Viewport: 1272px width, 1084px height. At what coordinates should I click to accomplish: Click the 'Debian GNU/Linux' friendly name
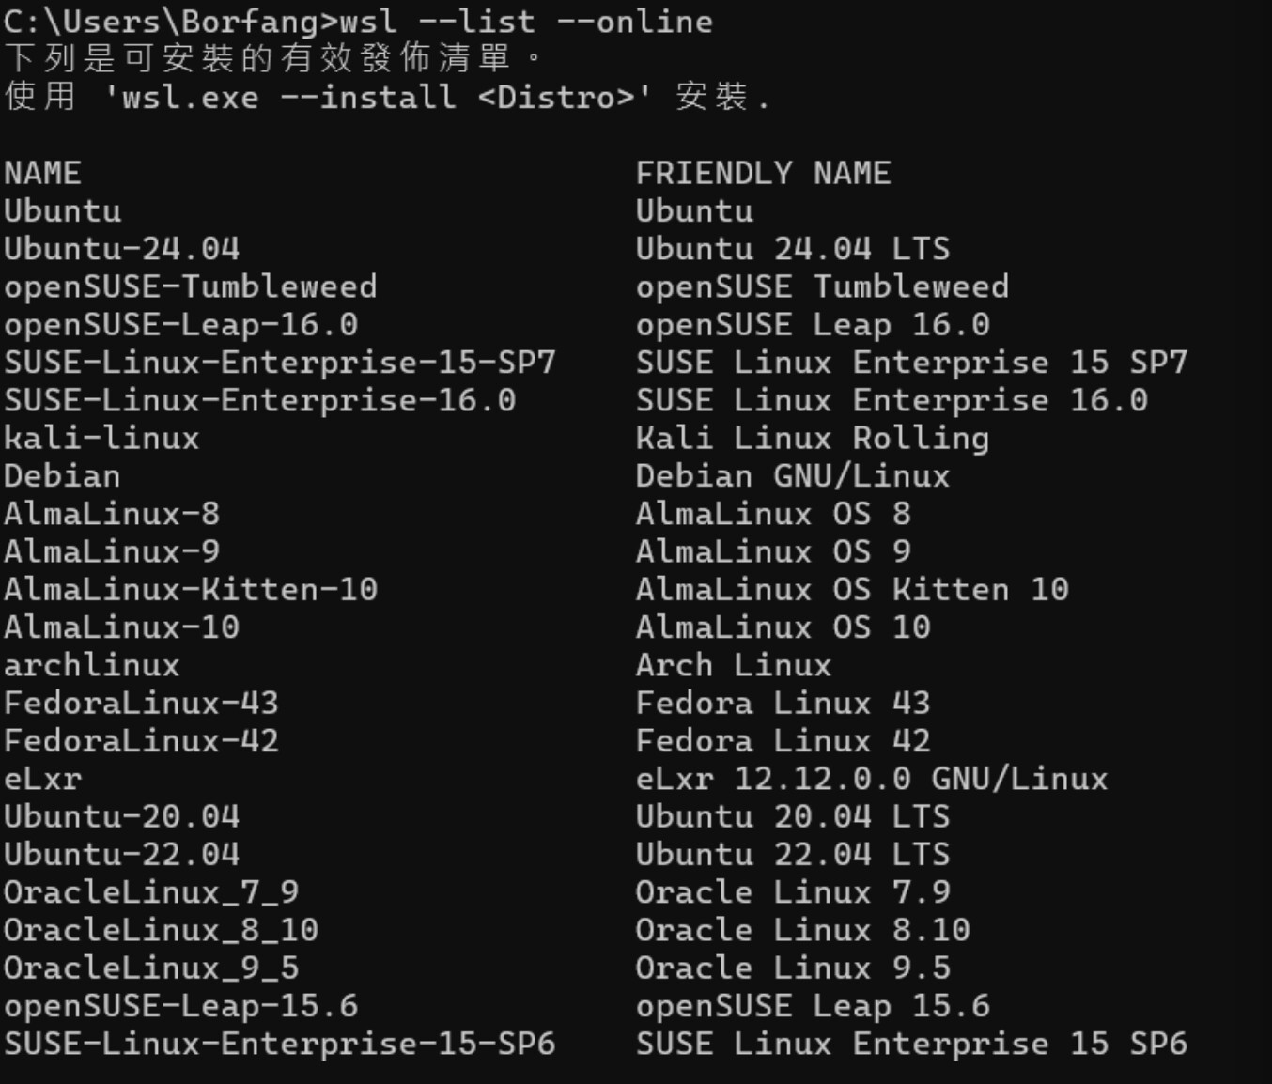pos(792,476)
